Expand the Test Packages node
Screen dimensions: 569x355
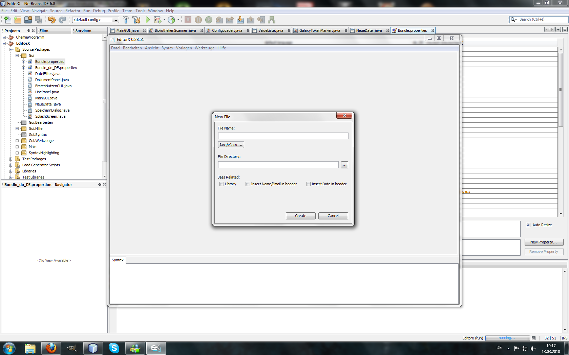coord(11,159)
